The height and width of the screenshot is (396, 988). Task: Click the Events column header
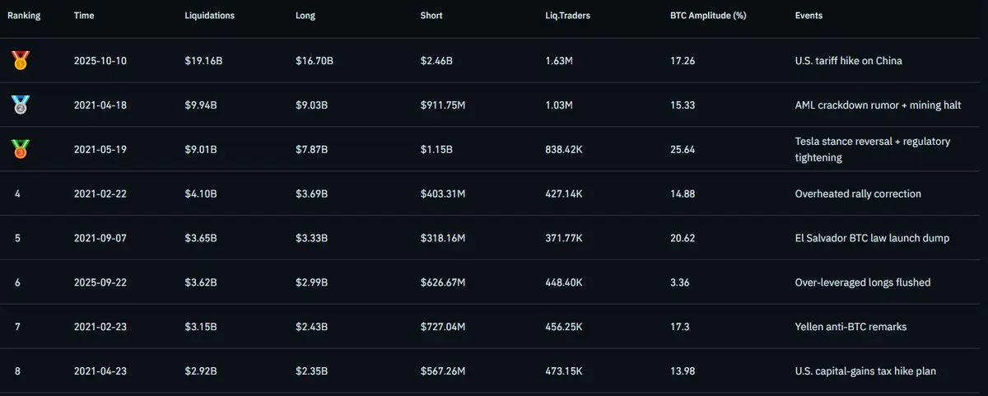click(x=809, y=16)
